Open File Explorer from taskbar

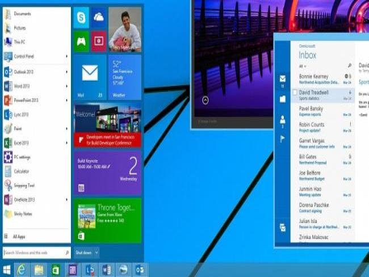point(39,270)
